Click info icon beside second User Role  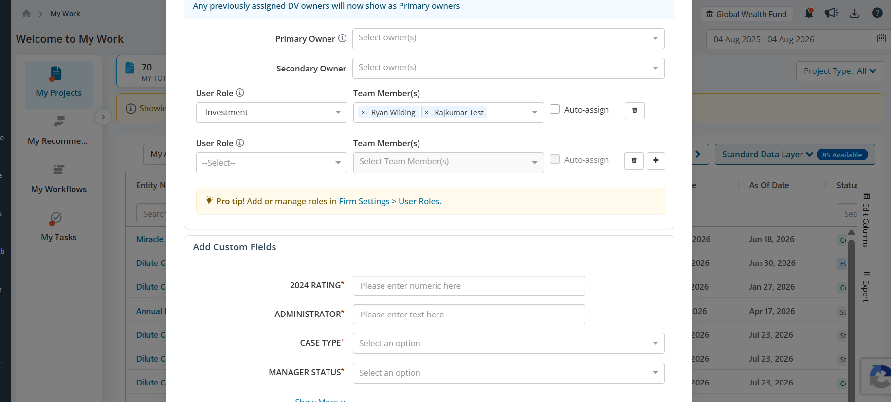pos(240,143)
